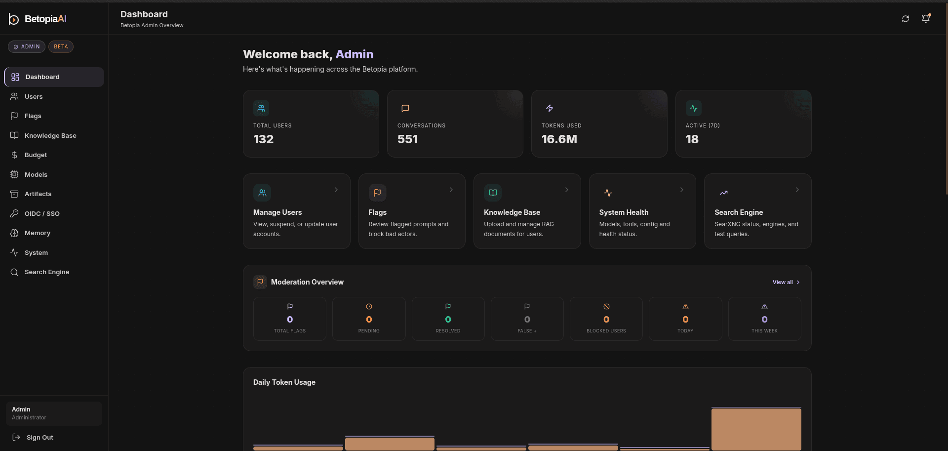Click the Total Users card icon
This screenshot has width=948, height=451.
[x=261, y=108]
